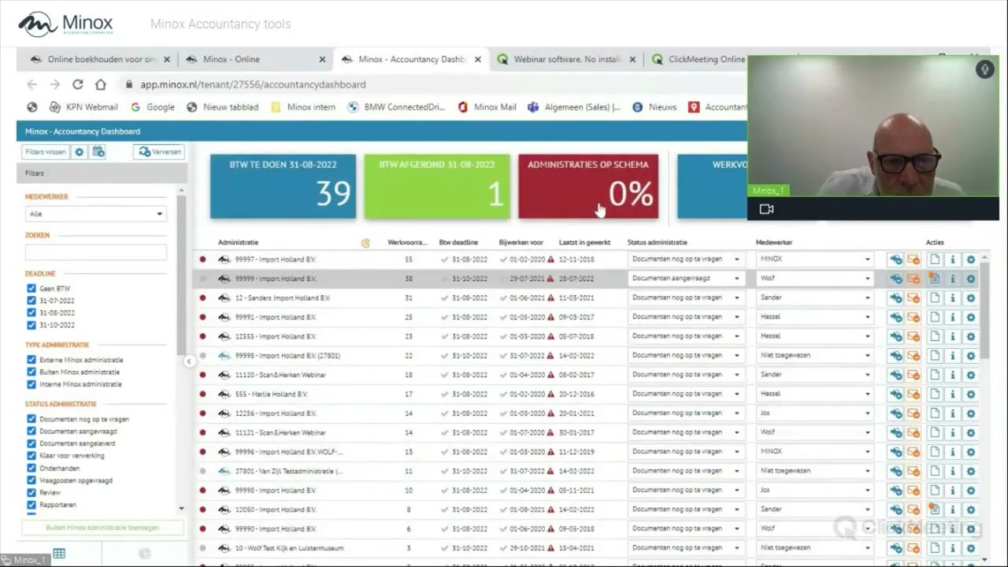1008x567 pixels.
Task: Click mail icon for 27801 - Van Zijl Testadministratie
Action: click(913, 471)
